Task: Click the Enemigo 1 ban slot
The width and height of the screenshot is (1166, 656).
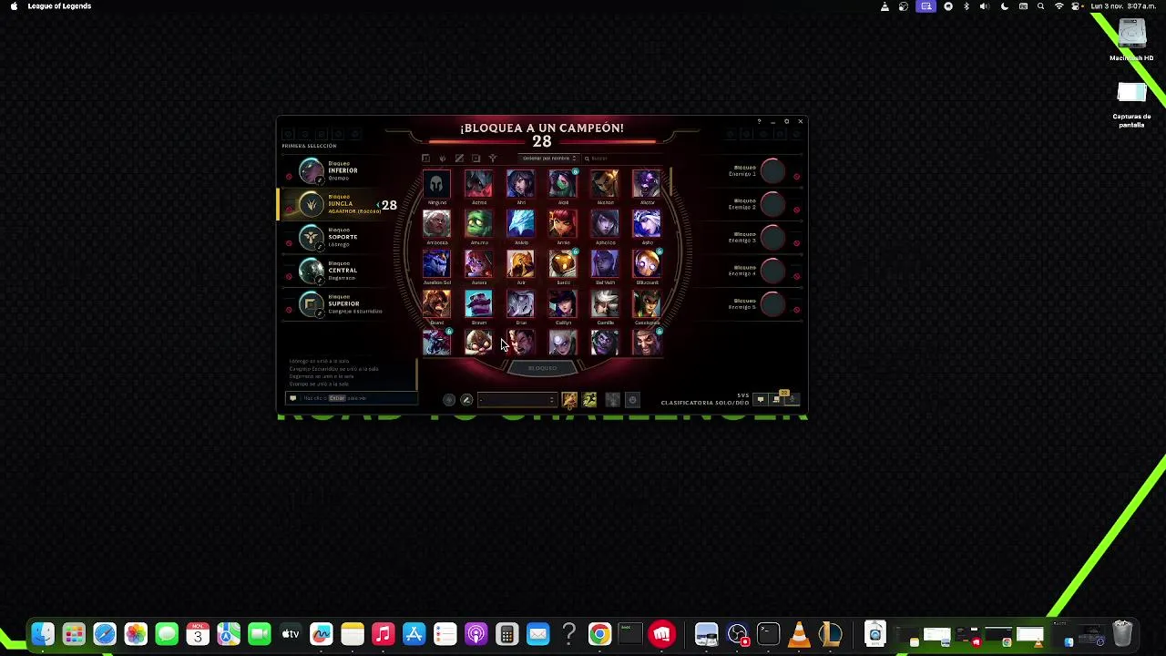Action: (772, 170)
